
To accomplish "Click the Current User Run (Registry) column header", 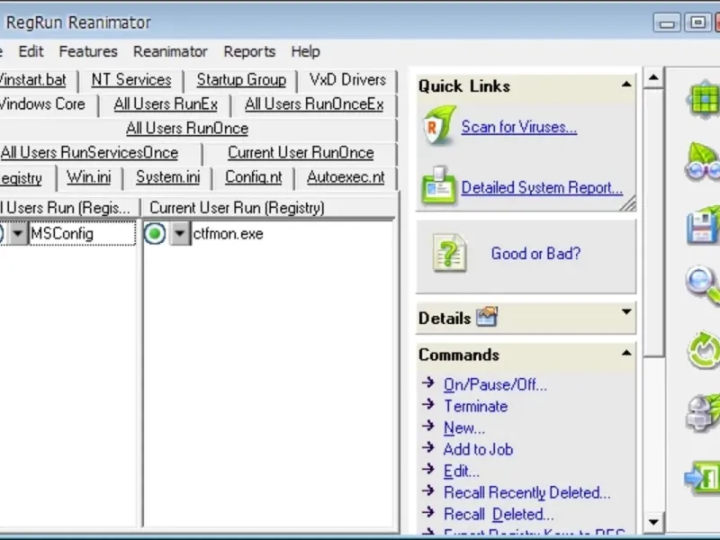I will tap(269, 208).
